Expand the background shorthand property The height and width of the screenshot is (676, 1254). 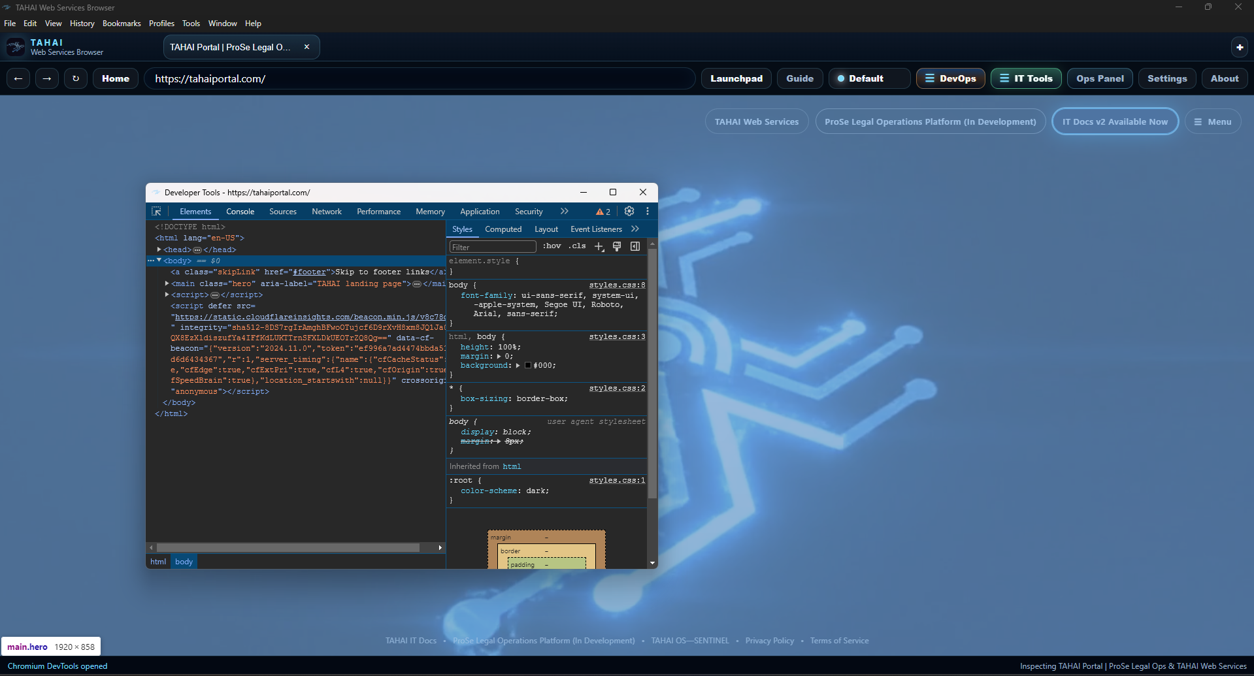coord(518,366)
